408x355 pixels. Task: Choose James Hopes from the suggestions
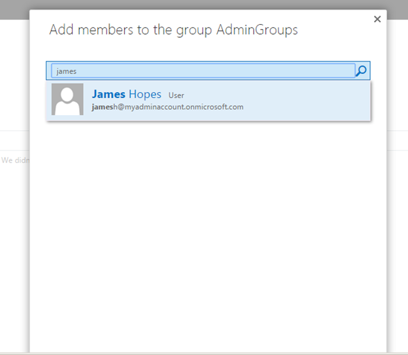pyautogui.click(x=208, y=101)
